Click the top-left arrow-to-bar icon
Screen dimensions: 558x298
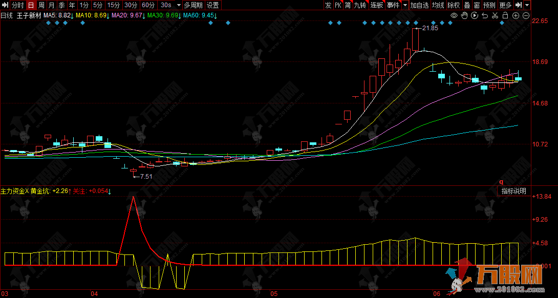(5, 5)
